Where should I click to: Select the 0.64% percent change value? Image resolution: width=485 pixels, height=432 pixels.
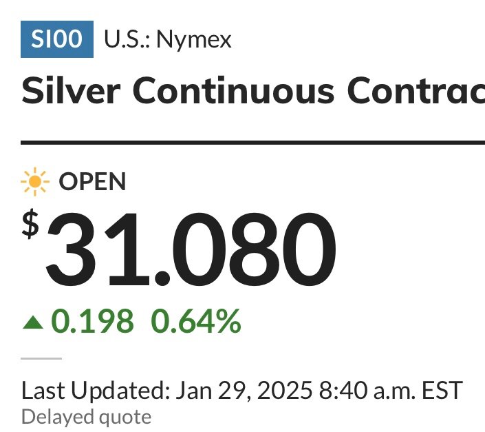(x=196, y=322)
